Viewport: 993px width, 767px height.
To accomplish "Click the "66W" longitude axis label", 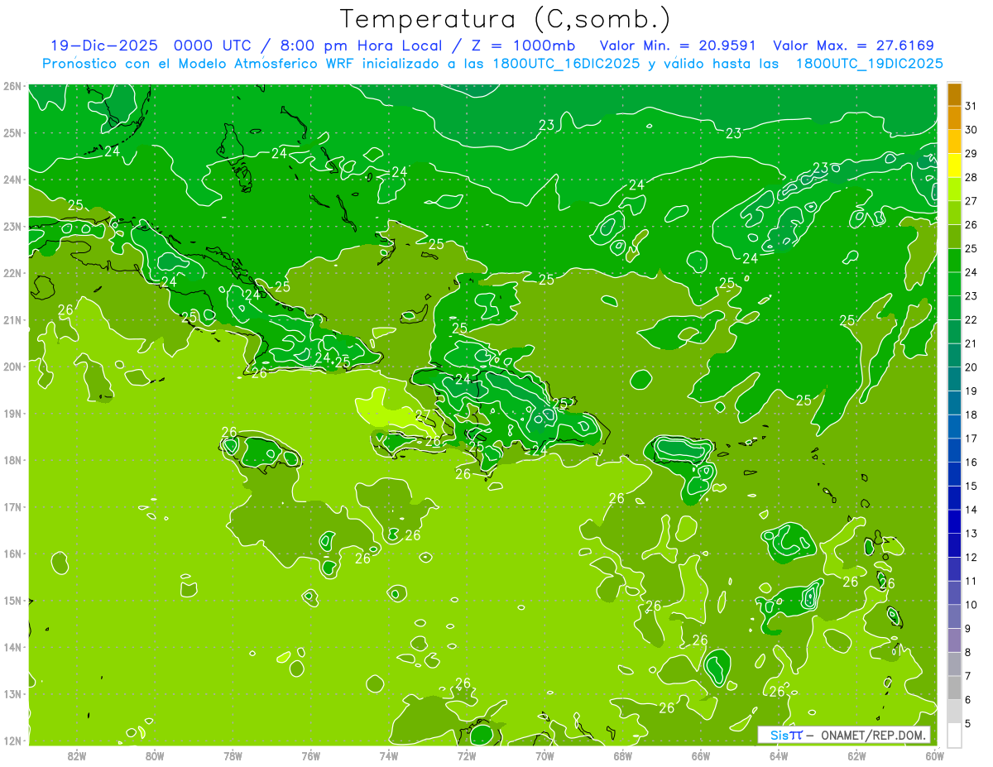I will point(701,755).
